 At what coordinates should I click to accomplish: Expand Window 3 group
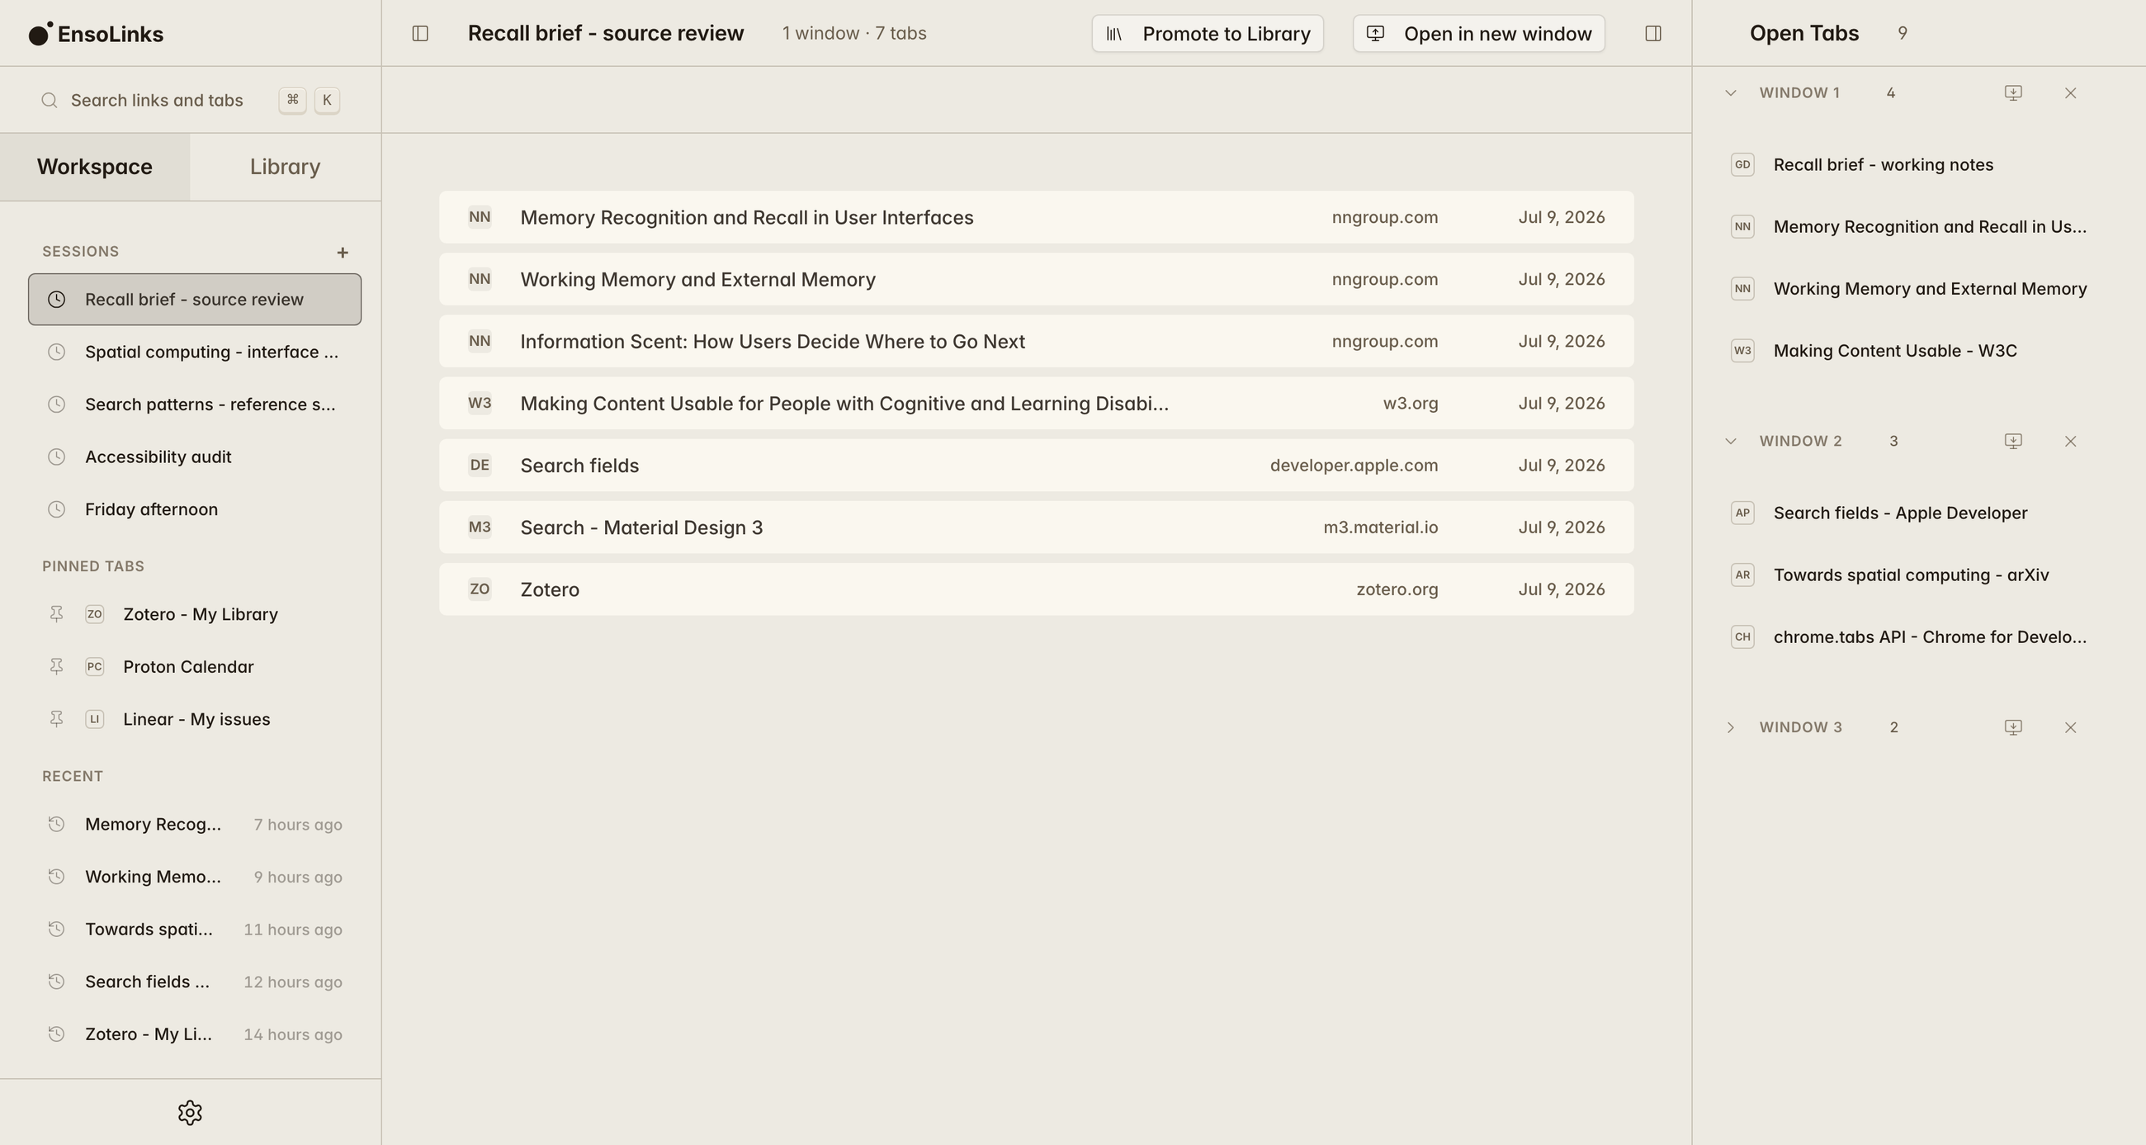click(1730, 727)
